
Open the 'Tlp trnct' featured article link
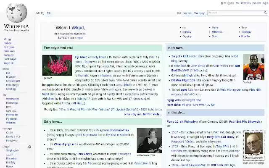pyautogui.click(x=81, y=57)
